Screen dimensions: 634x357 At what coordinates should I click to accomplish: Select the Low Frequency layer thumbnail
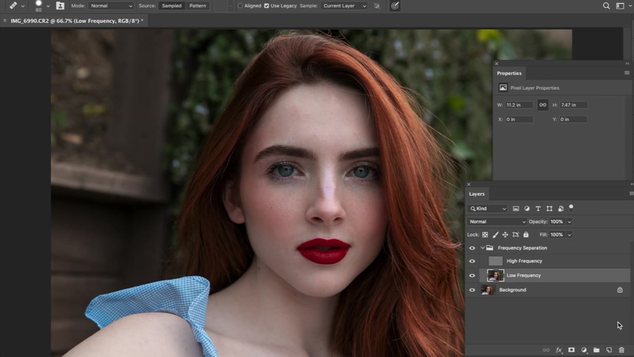(496, 275)
